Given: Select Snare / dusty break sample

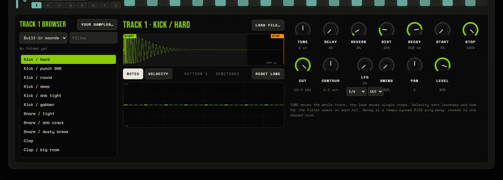Looking at the screenshot, I should point(68,132).
